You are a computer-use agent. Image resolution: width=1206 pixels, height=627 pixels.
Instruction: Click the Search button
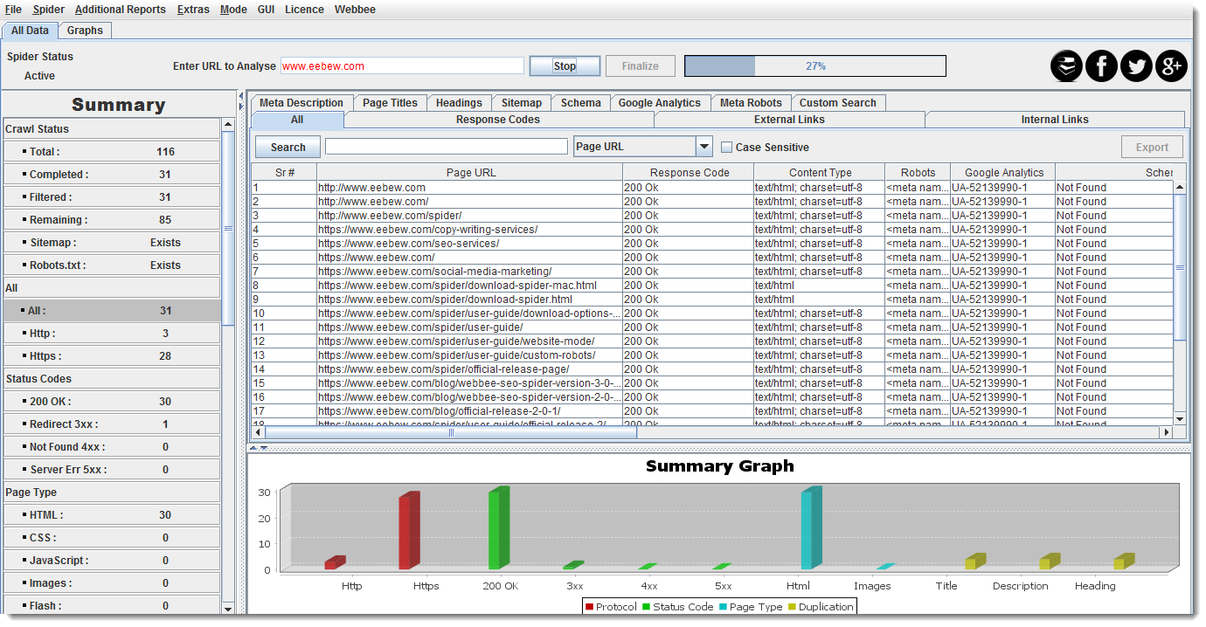coord(288,148)
